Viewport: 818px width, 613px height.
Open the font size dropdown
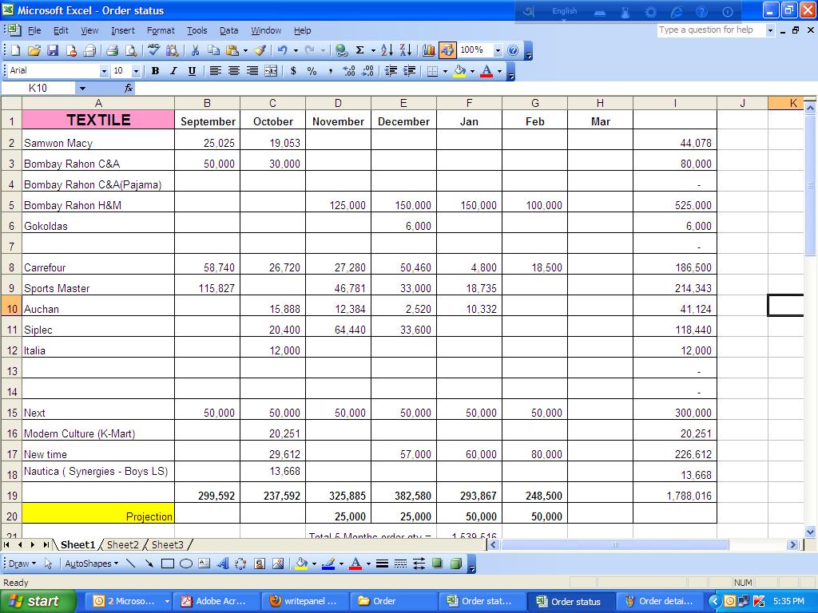(136, 71)
